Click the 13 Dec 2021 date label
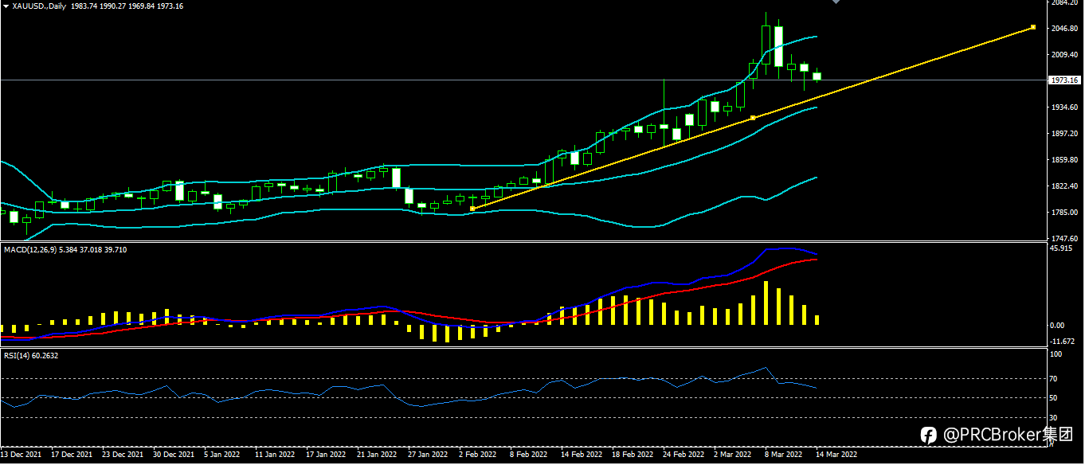The height and width of the screenshot is (465, 1085). click(22, 455)
